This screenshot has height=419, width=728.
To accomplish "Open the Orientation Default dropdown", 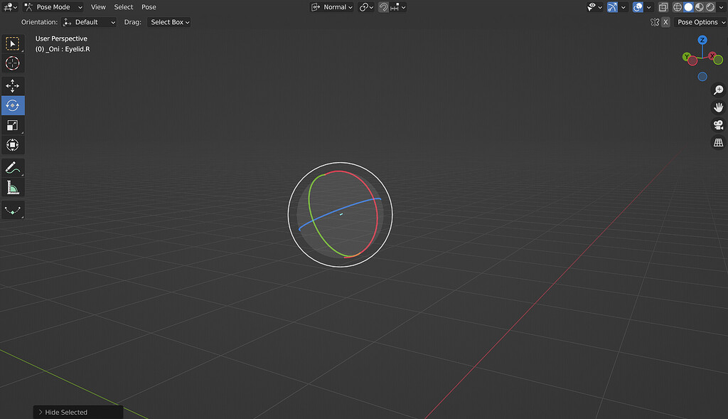I will pyautogui.click(x=89, y=22).
